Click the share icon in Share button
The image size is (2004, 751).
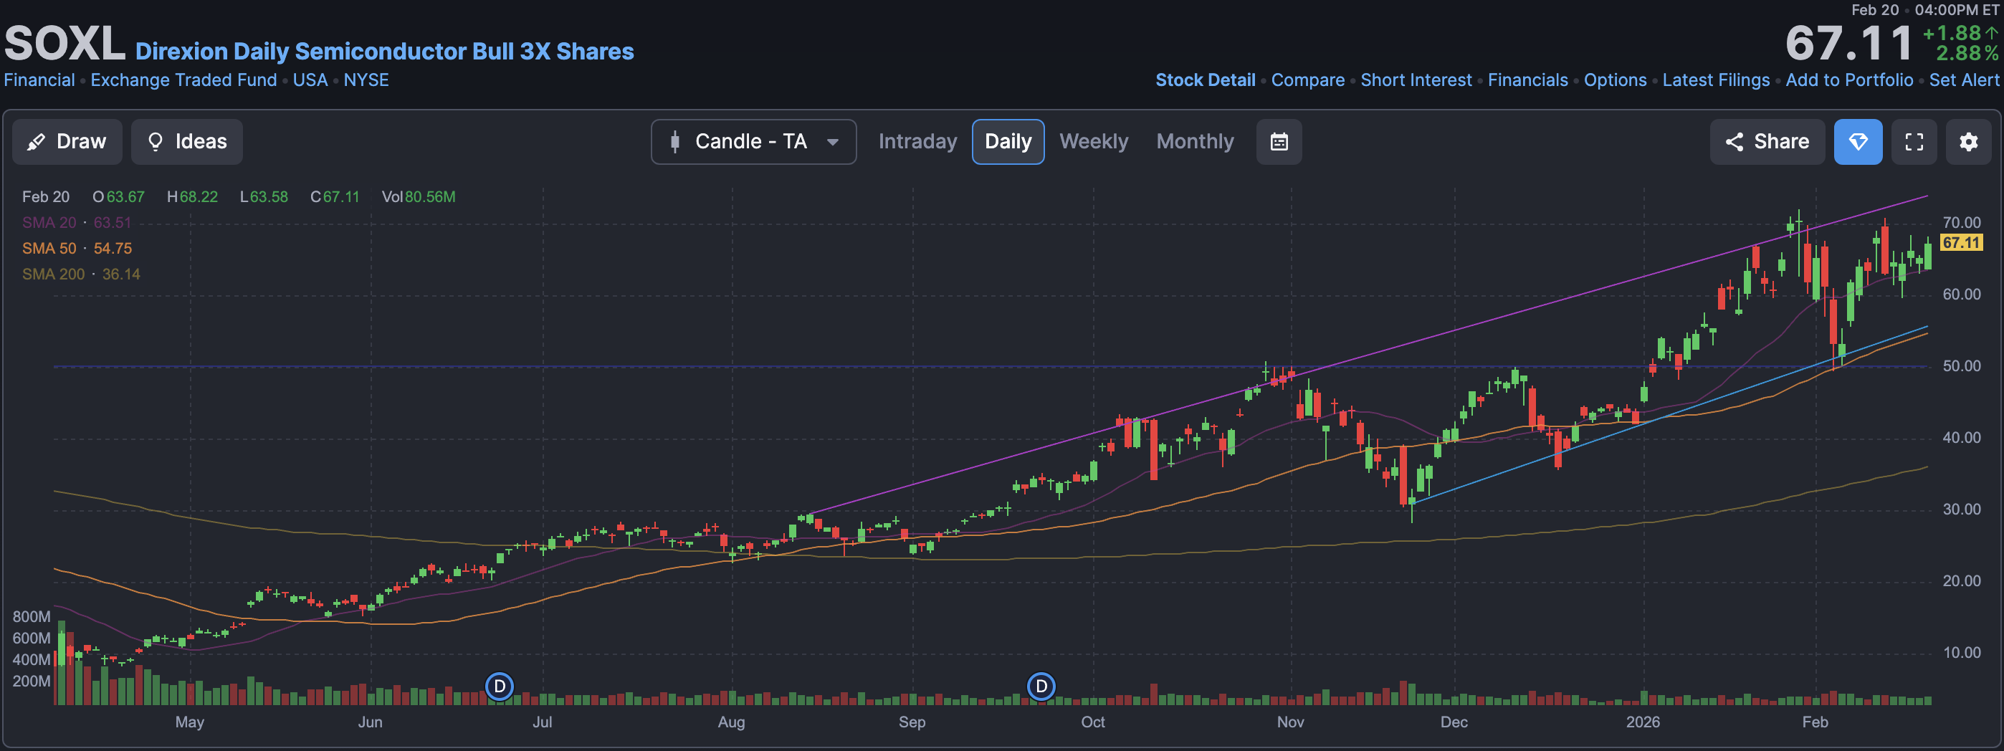[x=1734, y=141]
